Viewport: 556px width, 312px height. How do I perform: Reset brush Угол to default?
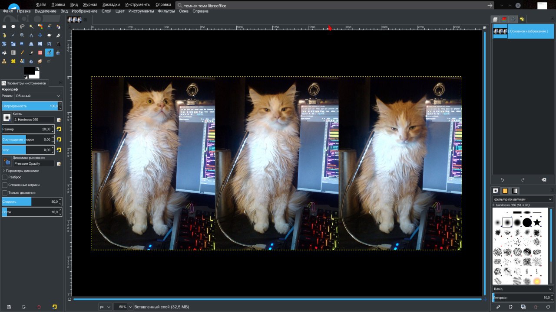tap(59, 149)
